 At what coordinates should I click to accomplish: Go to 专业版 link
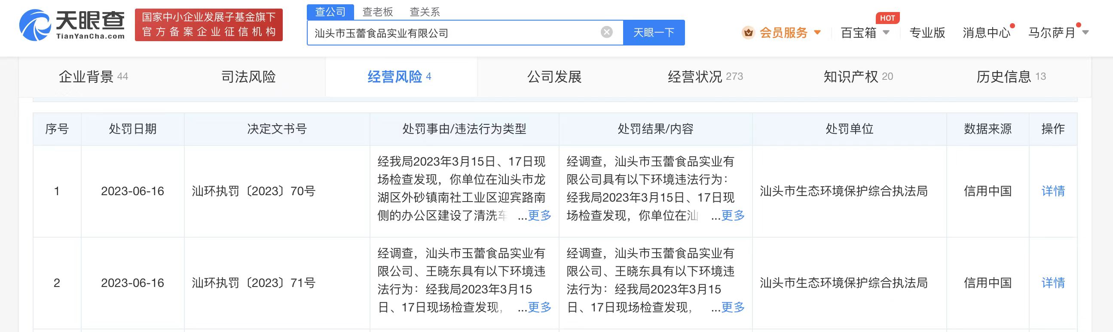point(927,33)
